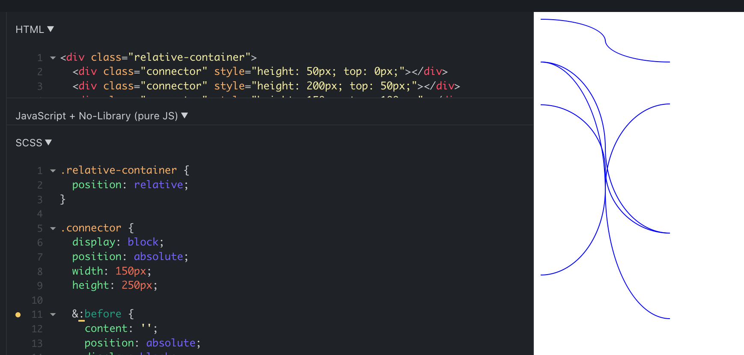Click 'position: relative' declaration
The image size is (744, 355).
[130, 185]
